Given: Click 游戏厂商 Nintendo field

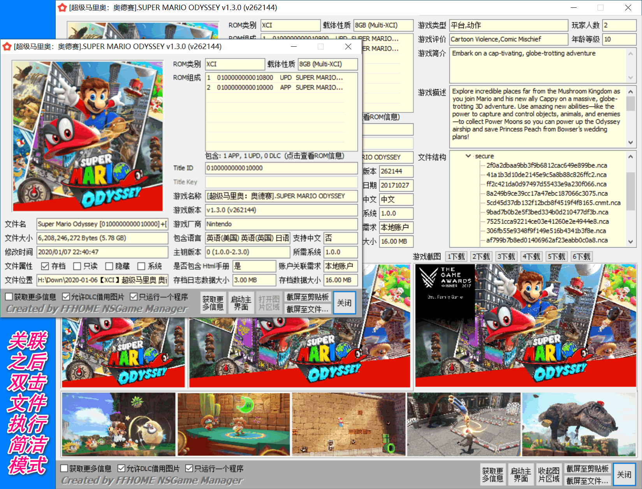Looking at the screenshot, I should coord(281,224).
